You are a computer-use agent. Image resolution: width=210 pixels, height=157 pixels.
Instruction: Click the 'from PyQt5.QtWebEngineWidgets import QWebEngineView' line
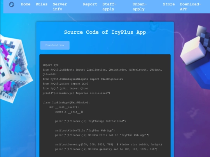[83, 79]
